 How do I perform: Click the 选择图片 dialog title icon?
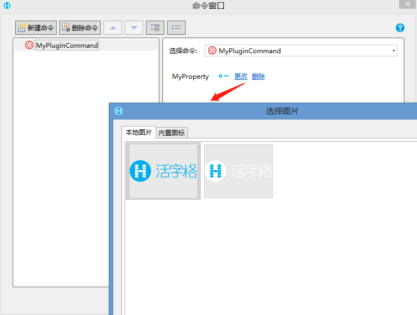pos(119,111)
